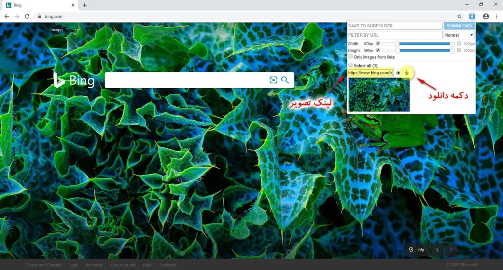Click the Height minimum slider handle
503x270 pixels.
(397, 51)
